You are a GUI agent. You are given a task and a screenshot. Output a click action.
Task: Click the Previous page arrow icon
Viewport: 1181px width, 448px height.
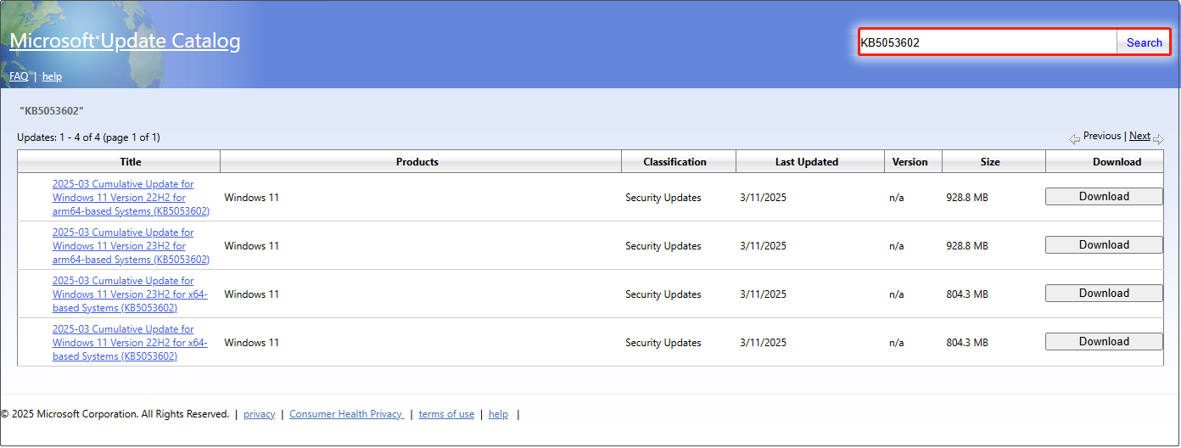(x=1074, y=138)
